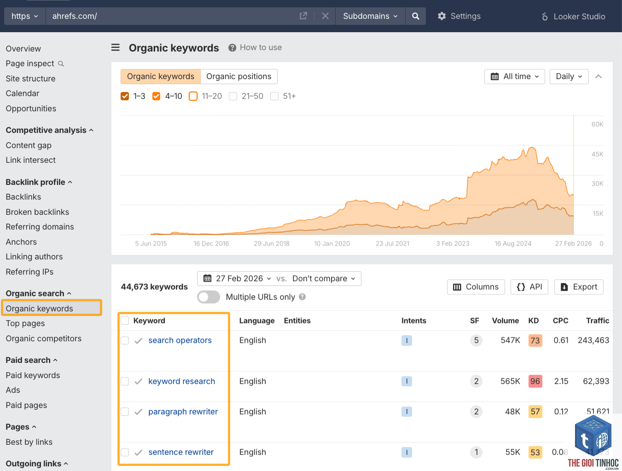
Task: Check the paragraph rewriter row checkbox
Action: (x=125, y=412)
